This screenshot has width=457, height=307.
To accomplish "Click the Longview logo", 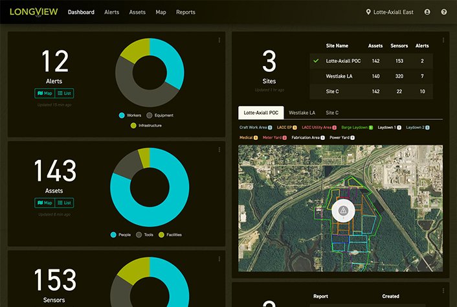I will pos(33,12).
